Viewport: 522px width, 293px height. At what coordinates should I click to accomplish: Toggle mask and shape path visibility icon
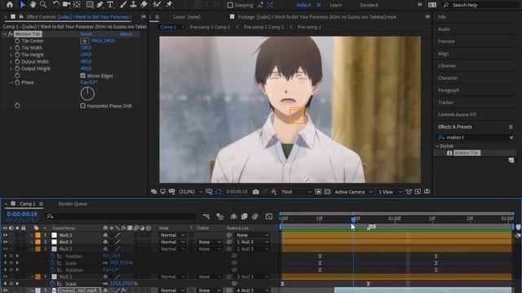click(219, 192)
